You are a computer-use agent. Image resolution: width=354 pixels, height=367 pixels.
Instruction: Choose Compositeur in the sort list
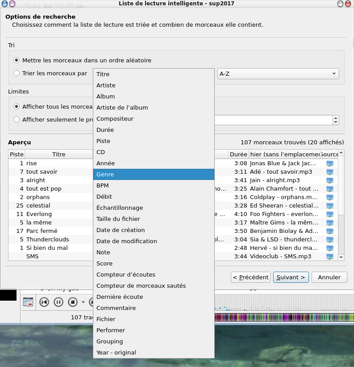click(154, 118)
